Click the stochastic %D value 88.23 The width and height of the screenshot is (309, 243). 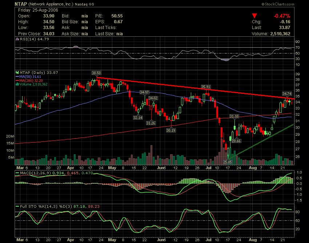pos(93,207)
